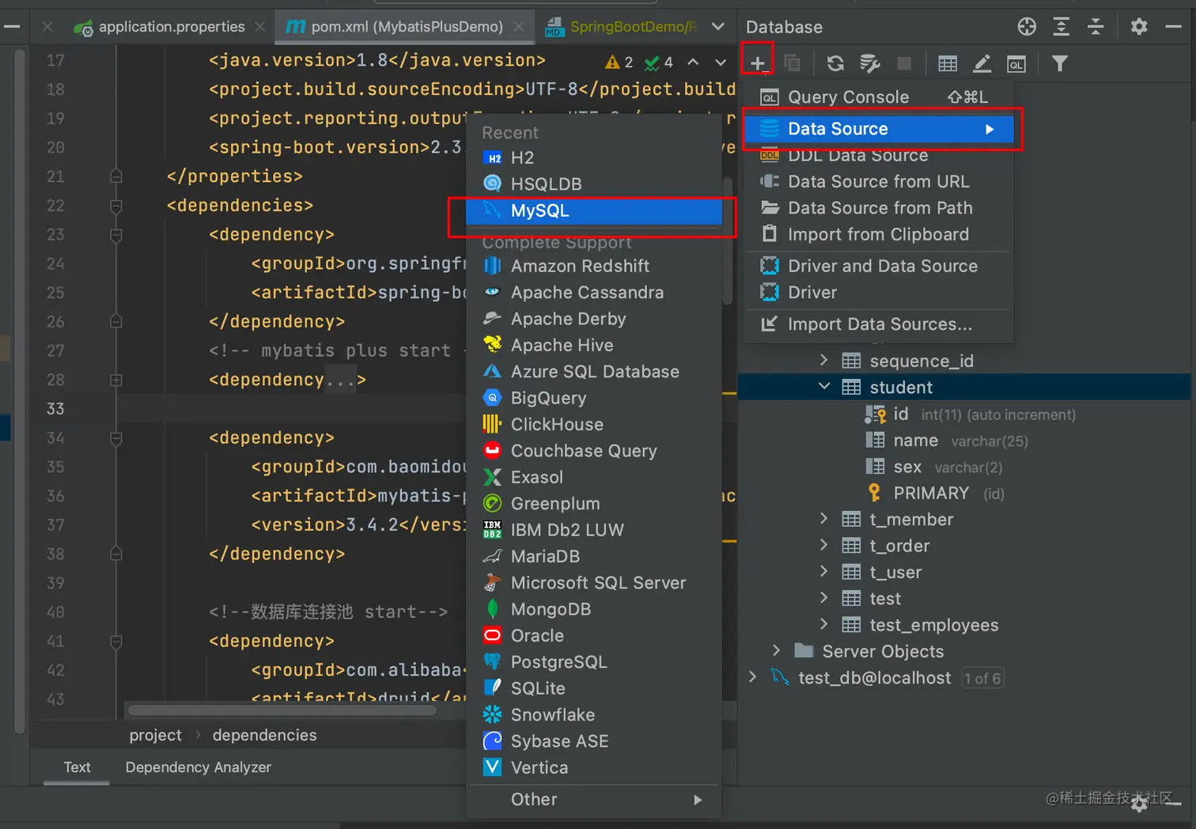This screenshot has height=829, width=1196.
Task: Close the pom.xml tab
Action: tap(518, 26)
